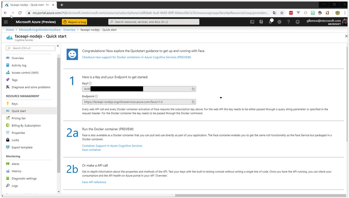Show notifications via the bell icon

click(x=270, y=21)
